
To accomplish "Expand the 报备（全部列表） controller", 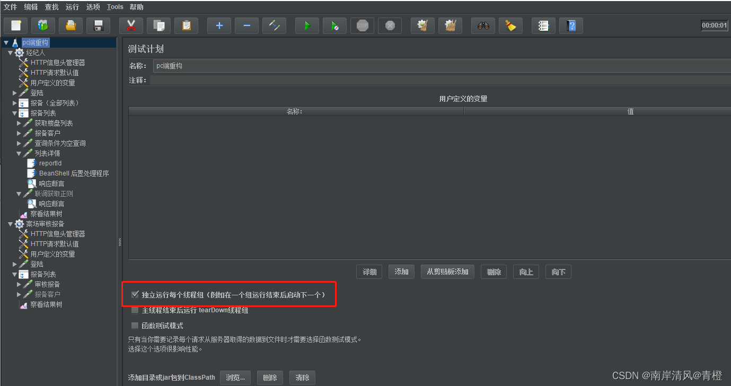I will [x=15, y=103].
